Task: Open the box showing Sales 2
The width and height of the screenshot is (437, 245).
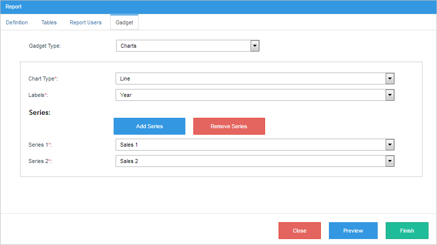Action: point(250,161)
